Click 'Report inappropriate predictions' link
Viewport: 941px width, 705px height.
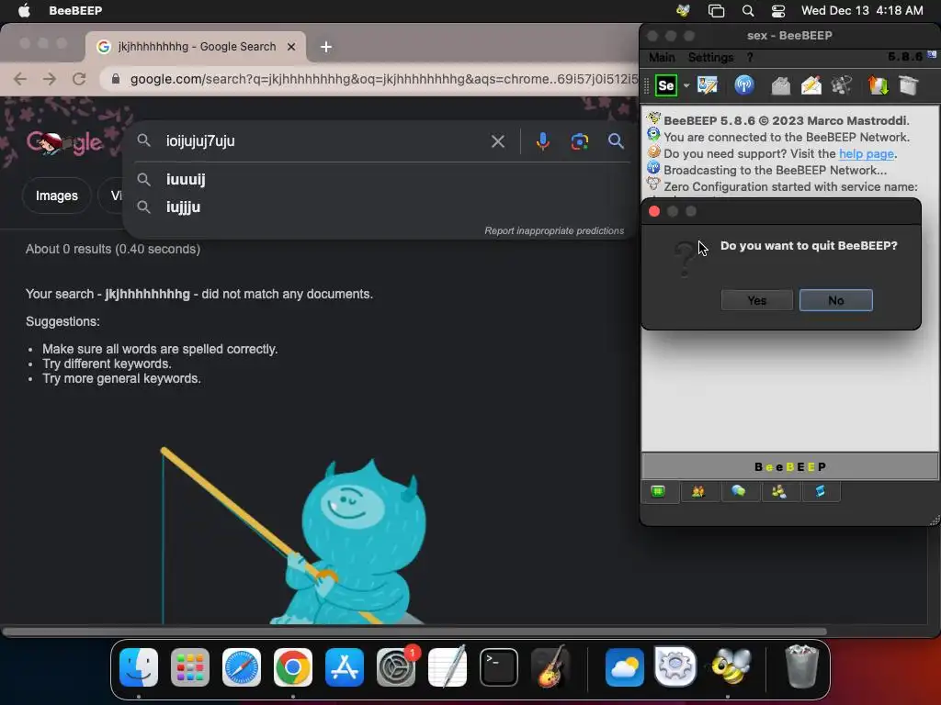pyautogui.click(x=554, y=230)
